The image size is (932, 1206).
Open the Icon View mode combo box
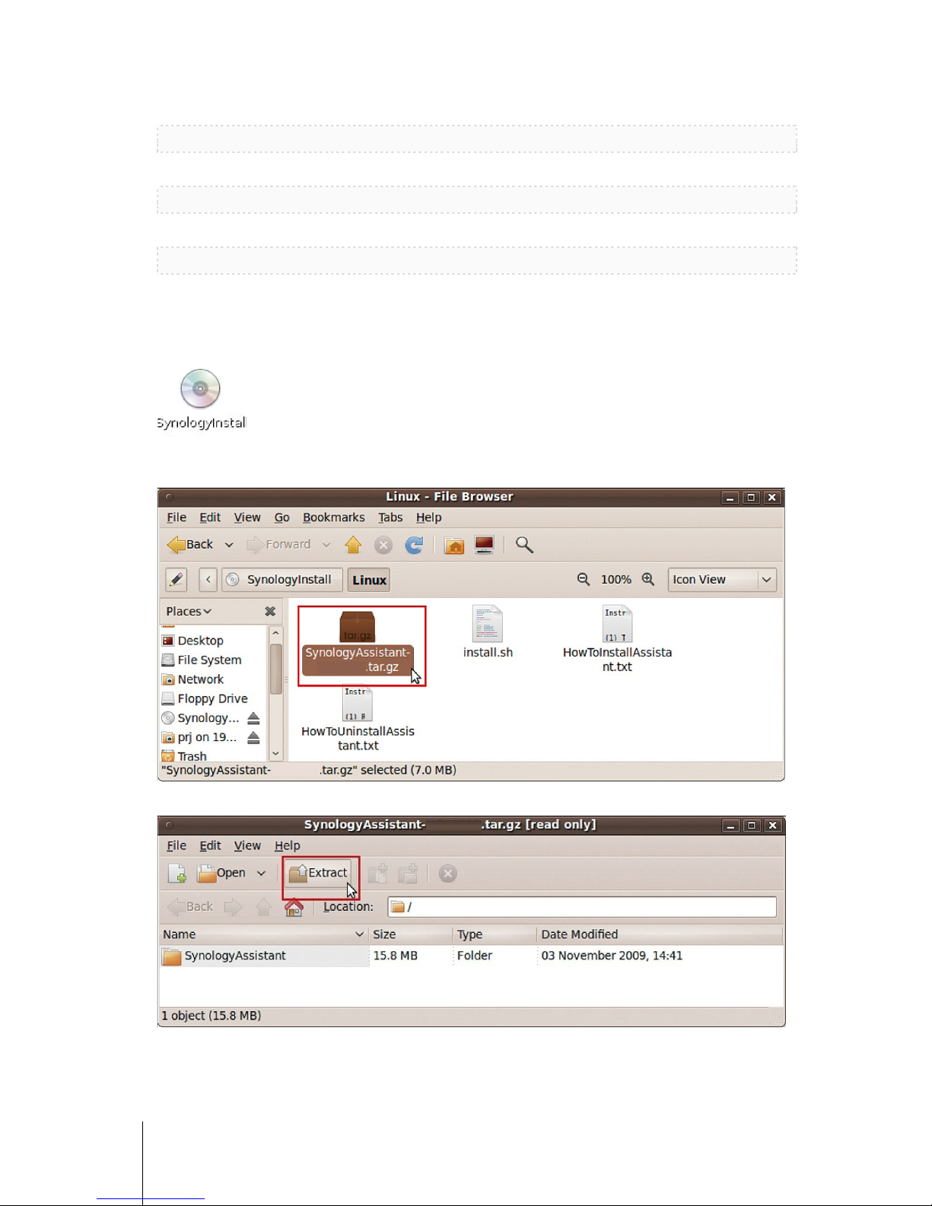722,580
